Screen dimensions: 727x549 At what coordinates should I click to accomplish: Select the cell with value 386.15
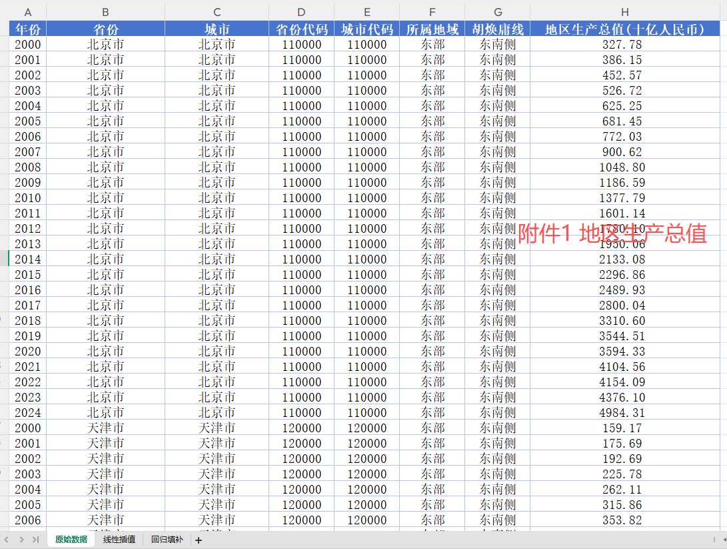(625, 59)
